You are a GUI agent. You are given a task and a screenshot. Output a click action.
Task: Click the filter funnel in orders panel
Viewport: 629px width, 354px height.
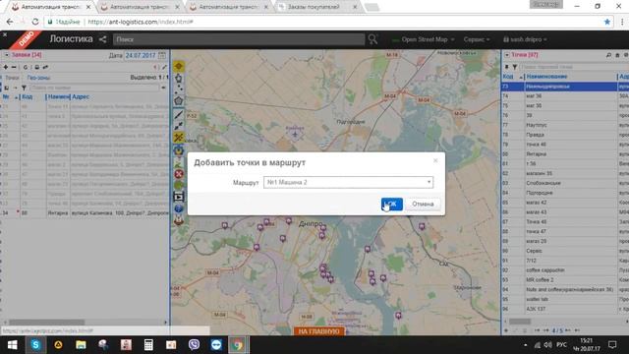pyautogui.click(x=24, y=88)
